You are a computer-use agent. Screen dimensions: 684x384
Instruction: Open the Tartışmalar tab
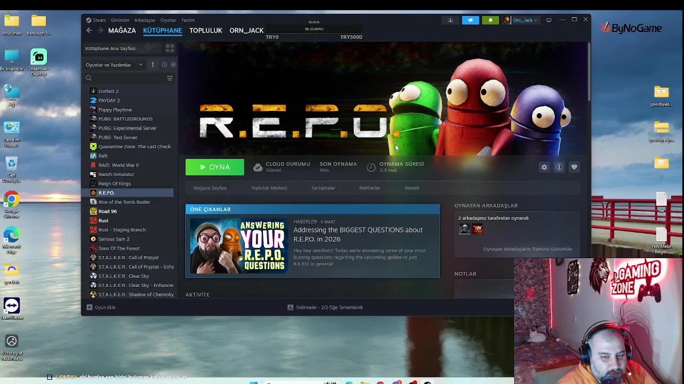click(x=323, y=188)
